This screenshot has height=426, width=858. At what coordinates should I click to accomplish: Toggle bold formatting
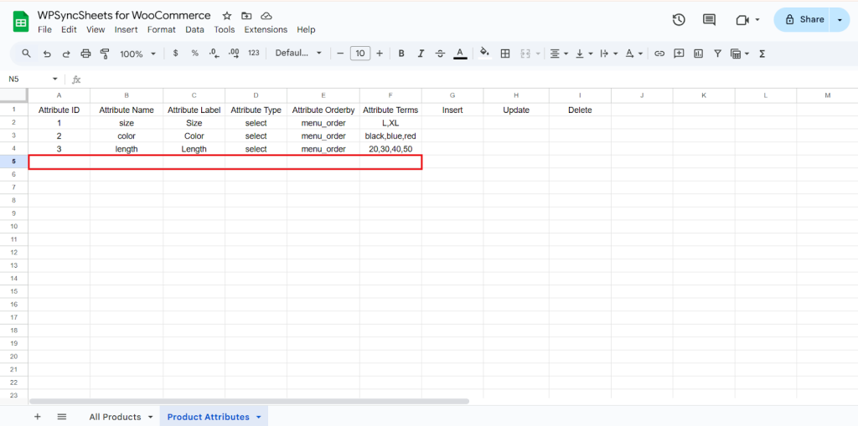(401, 54)
